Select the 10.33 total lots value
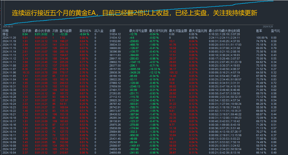The height and width of the screenshot is (155, 288). pos(26,73)
